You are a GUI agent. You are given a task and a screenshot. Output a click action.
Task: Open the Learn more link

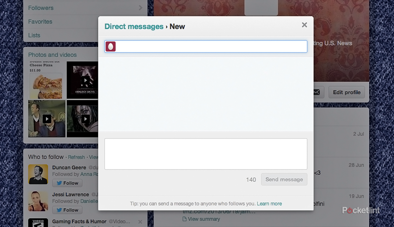coord(269,204)
